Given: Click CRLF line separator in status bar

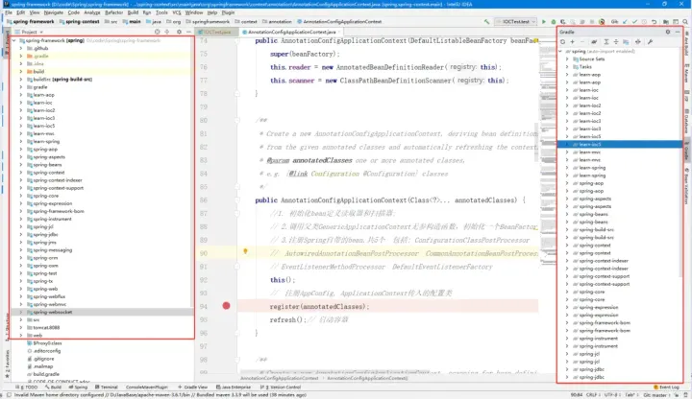Looking at the screenshot, I should [x=592, y=395].
